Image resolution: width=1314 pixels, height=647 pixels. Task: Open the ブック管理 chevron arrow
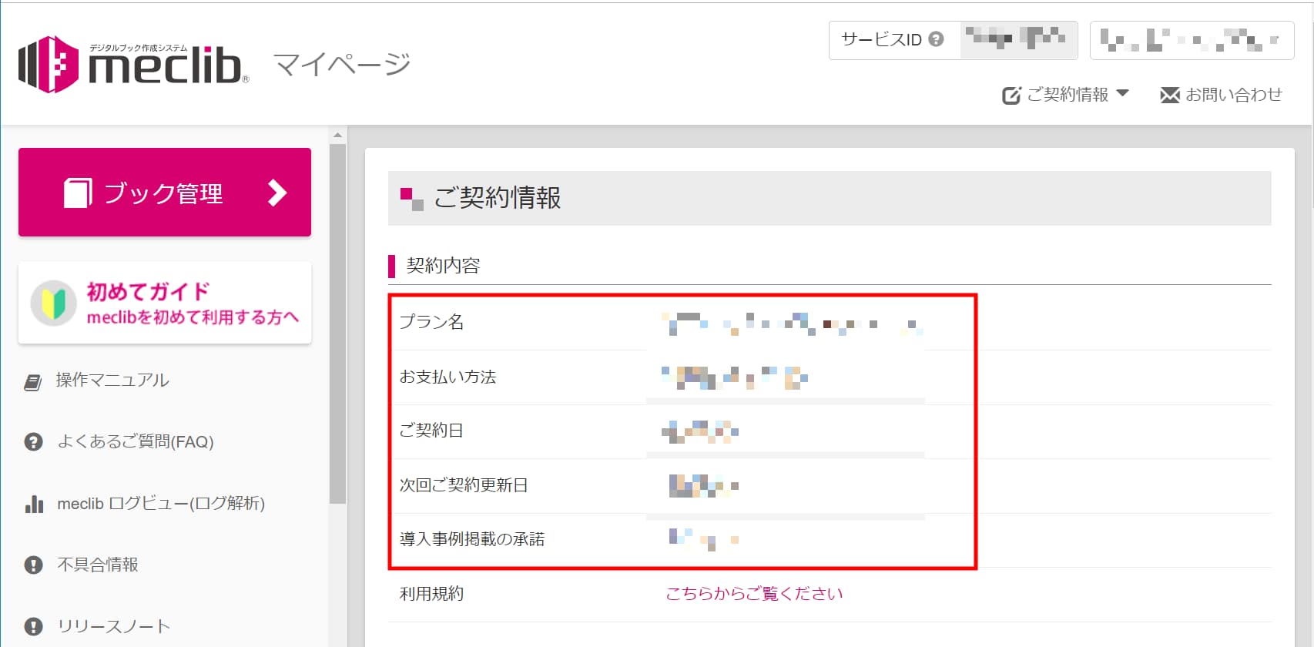click(x=277, y=193)
